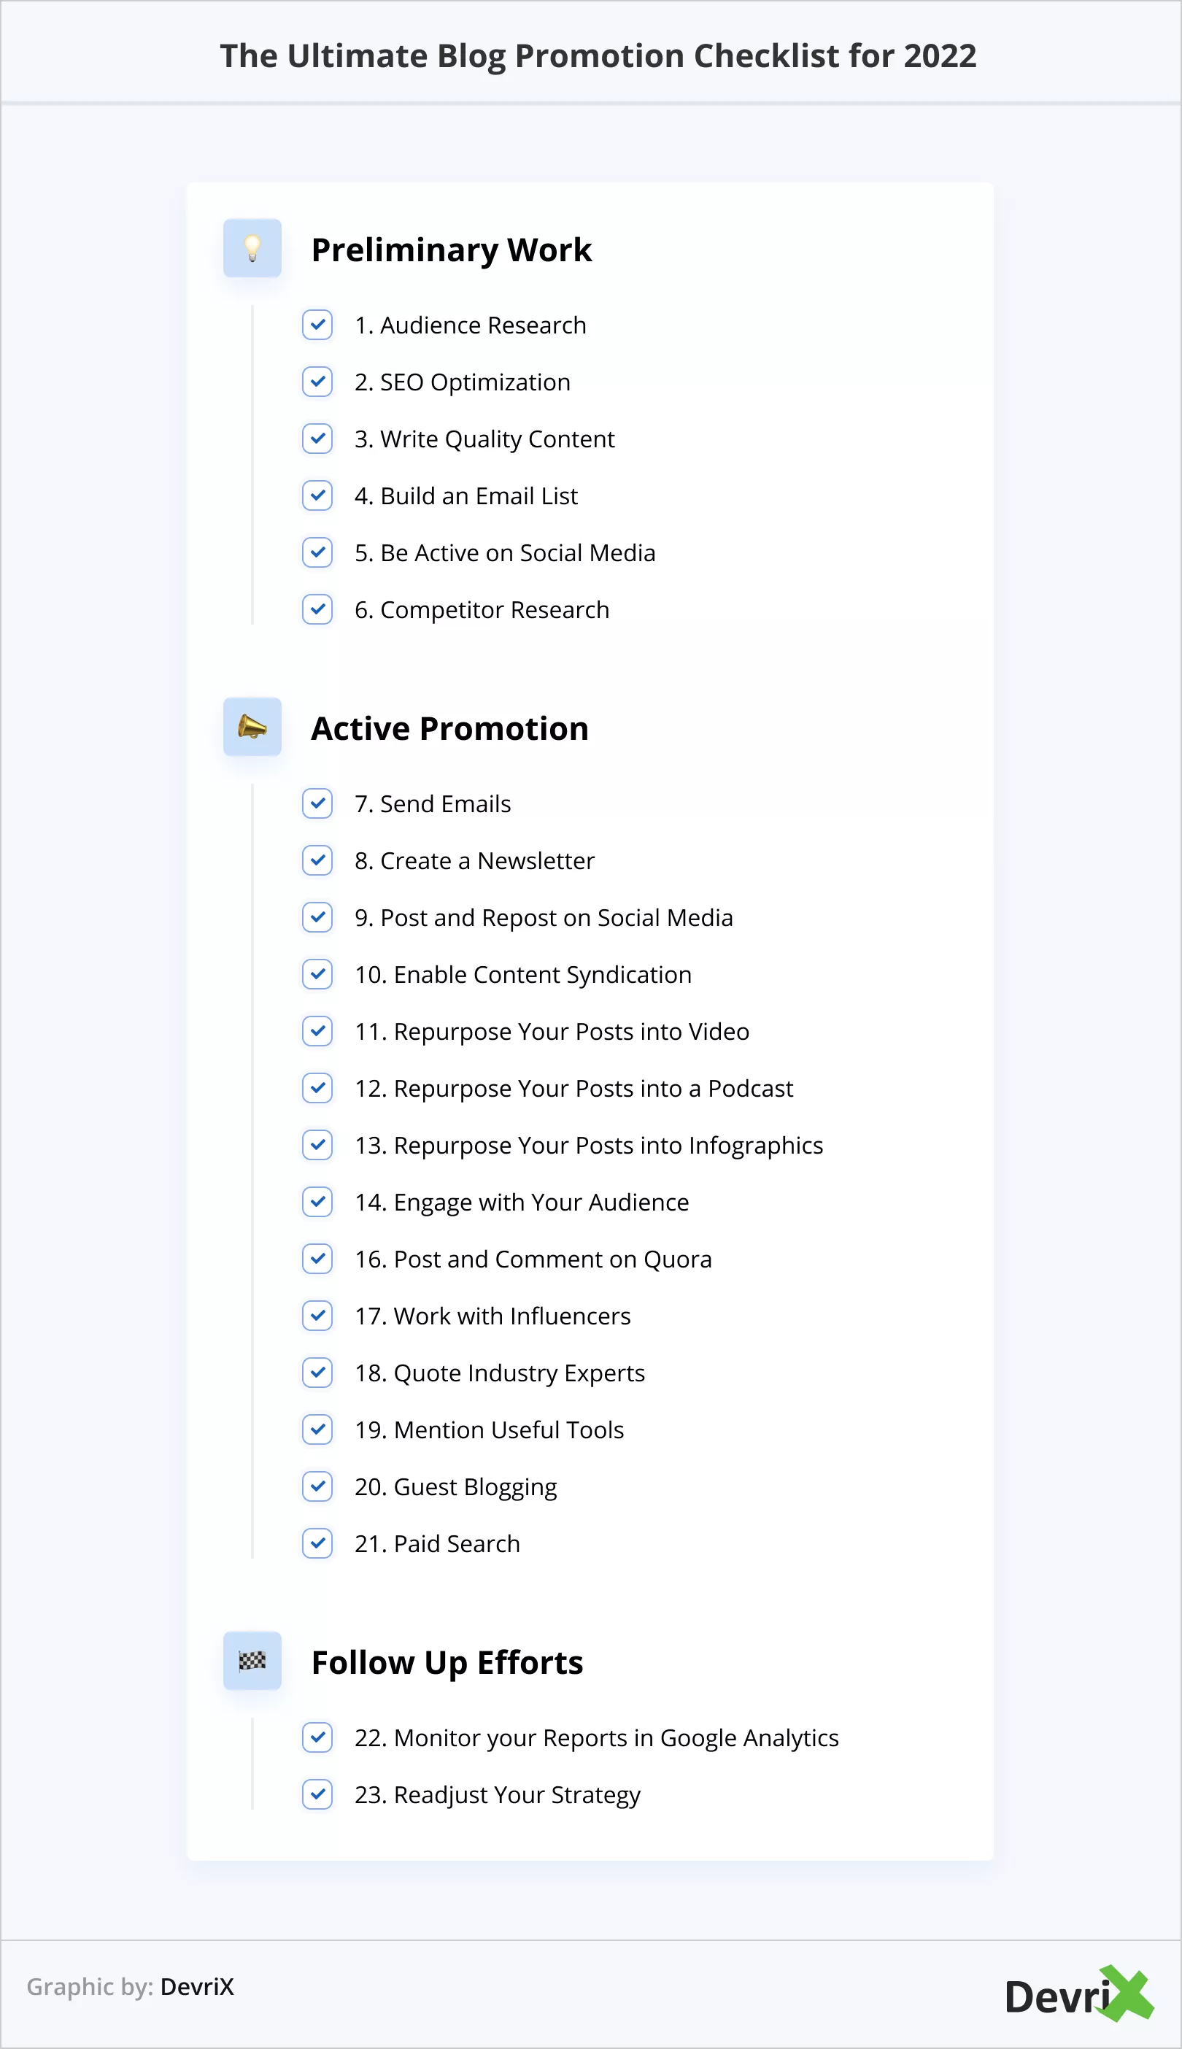Toggle the Competitor Research checkbox
The height and width of the screenshot is (2049, 1182).
pyautogui.click(x=317, y=609)
